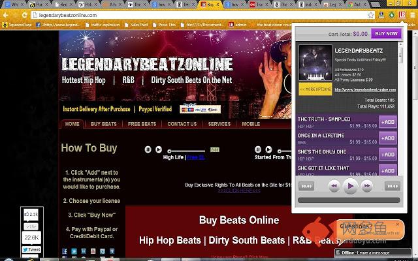Open the www.legendarybeatzonline.com link in widget

pyautogui.click(x=365, y=90)
